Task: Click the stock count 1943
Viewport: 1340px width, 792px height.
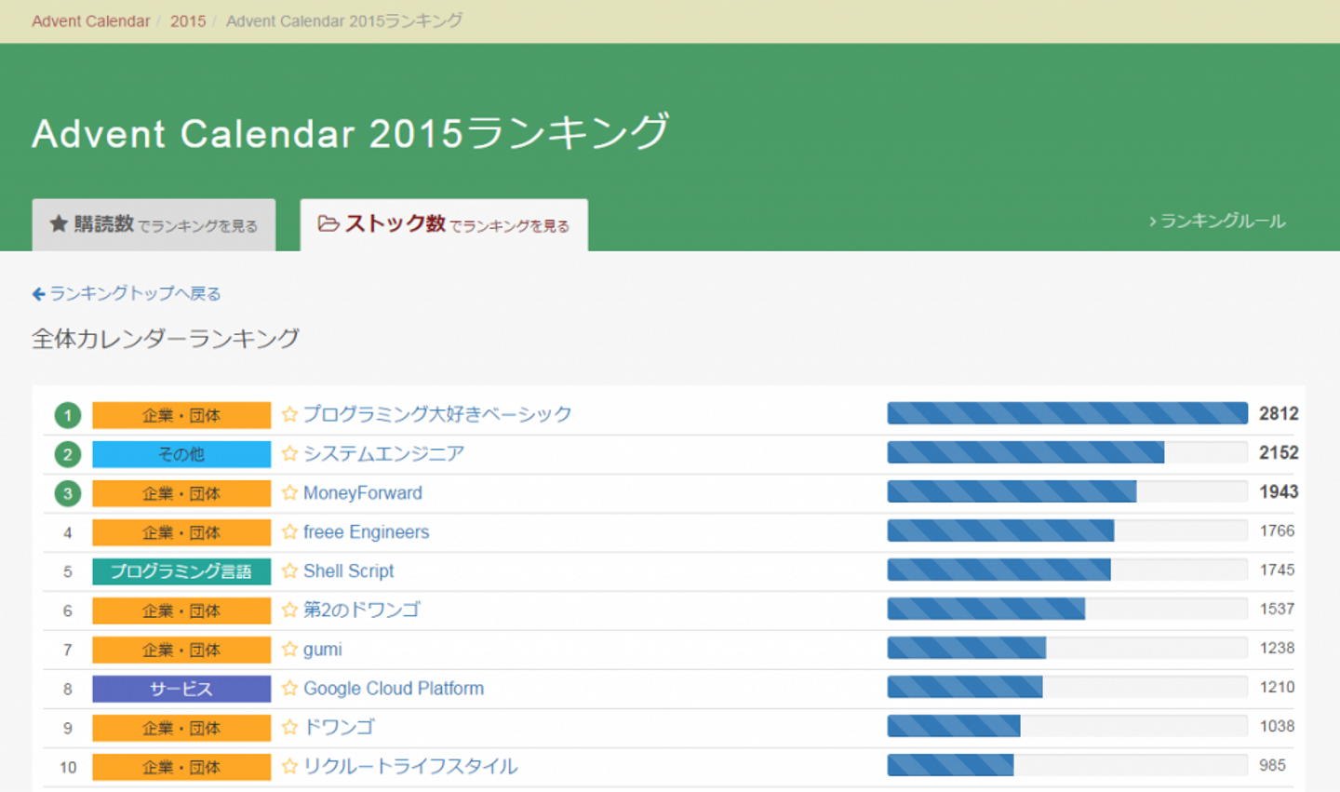Action: pyautogui.click(x=1279, y=491)
